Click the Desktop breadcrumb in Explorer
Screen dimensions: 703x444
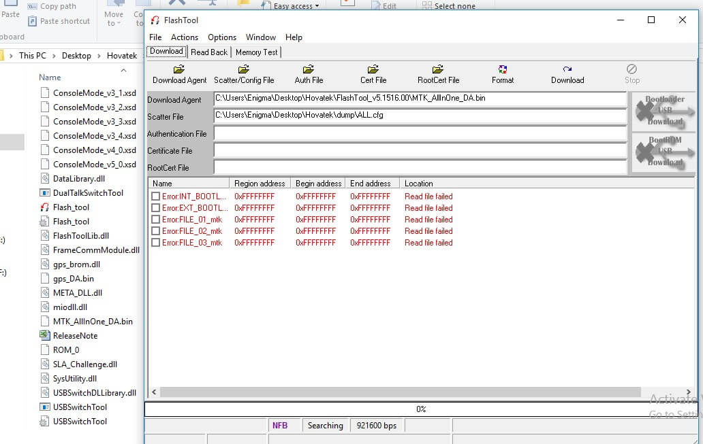point(76,56)
